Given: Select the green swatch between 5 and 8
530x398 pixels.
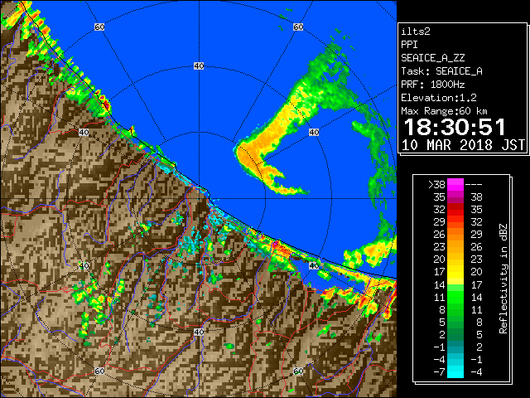Looking at the screenshot, I should [455, 322].
